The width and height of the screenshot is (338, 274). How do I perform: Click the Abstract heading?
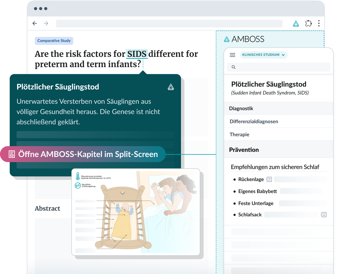(x=47, y=208)
